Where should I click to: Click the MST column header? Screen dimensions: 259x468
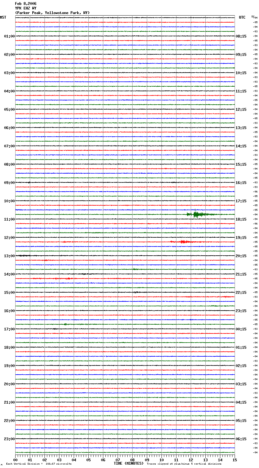pyautogui.click(x=3, y=17)
